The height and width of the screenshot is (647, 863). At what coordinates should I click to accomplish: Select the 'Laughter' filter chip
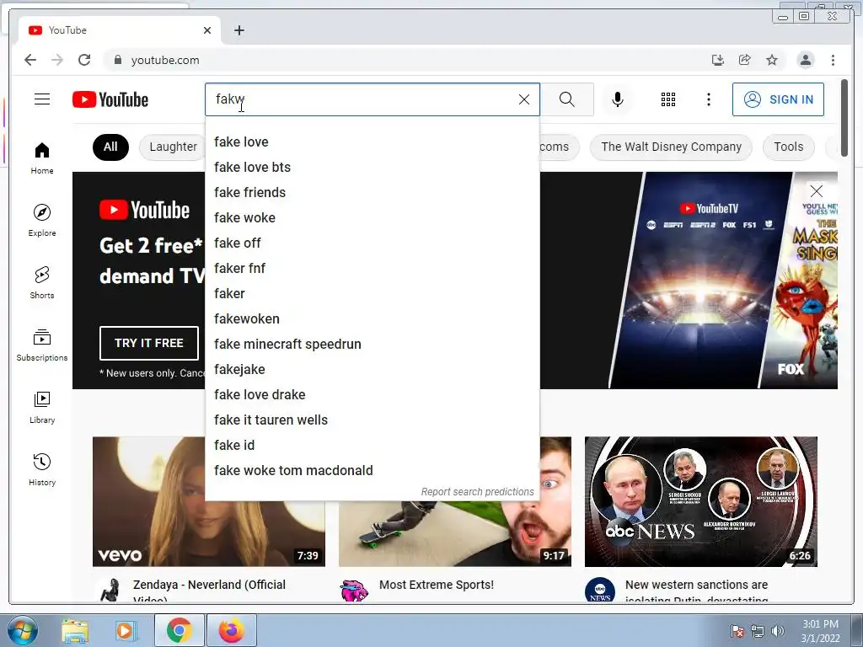(173, 147)
